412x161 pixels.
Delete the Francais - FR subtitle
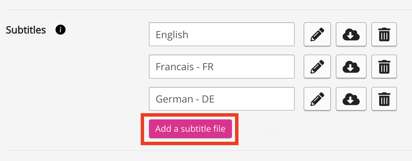(384, 66)
